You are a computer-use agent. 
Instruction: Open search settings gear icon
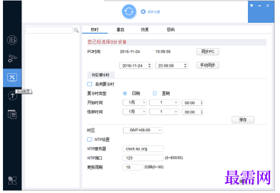tap(143, 12)
